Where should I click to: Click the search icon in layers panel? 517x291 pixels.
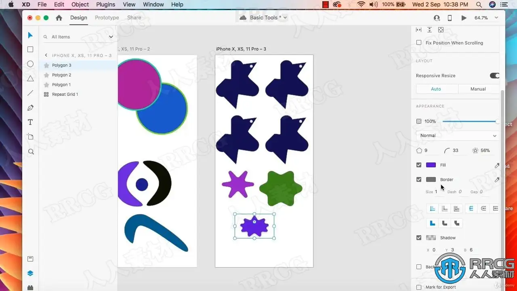[x=45, y=37]
